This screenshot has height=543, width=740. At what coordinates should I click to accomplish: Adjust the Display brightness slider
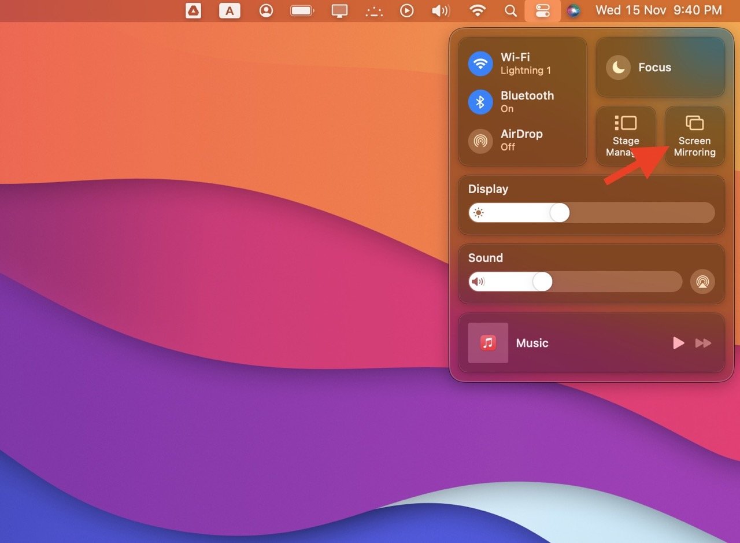[x=558, y=213]
